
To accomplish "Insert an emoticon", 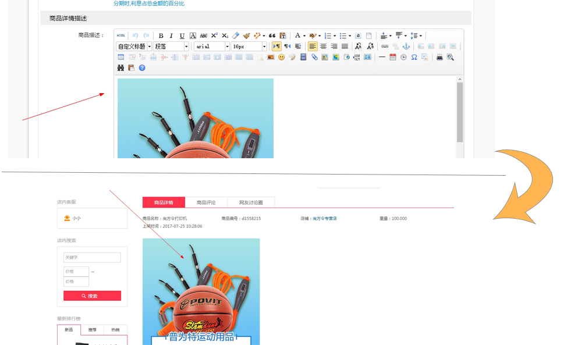I will [282, 57].
